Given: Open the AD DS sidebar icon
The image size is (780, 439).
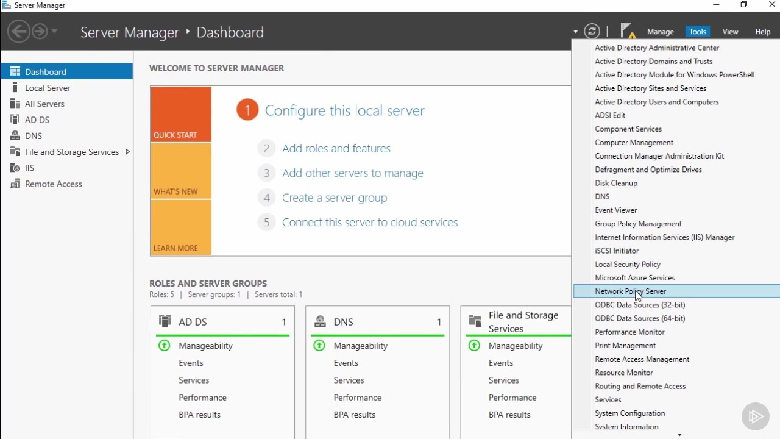Looking at the screenshot, I should coord(15,120).
